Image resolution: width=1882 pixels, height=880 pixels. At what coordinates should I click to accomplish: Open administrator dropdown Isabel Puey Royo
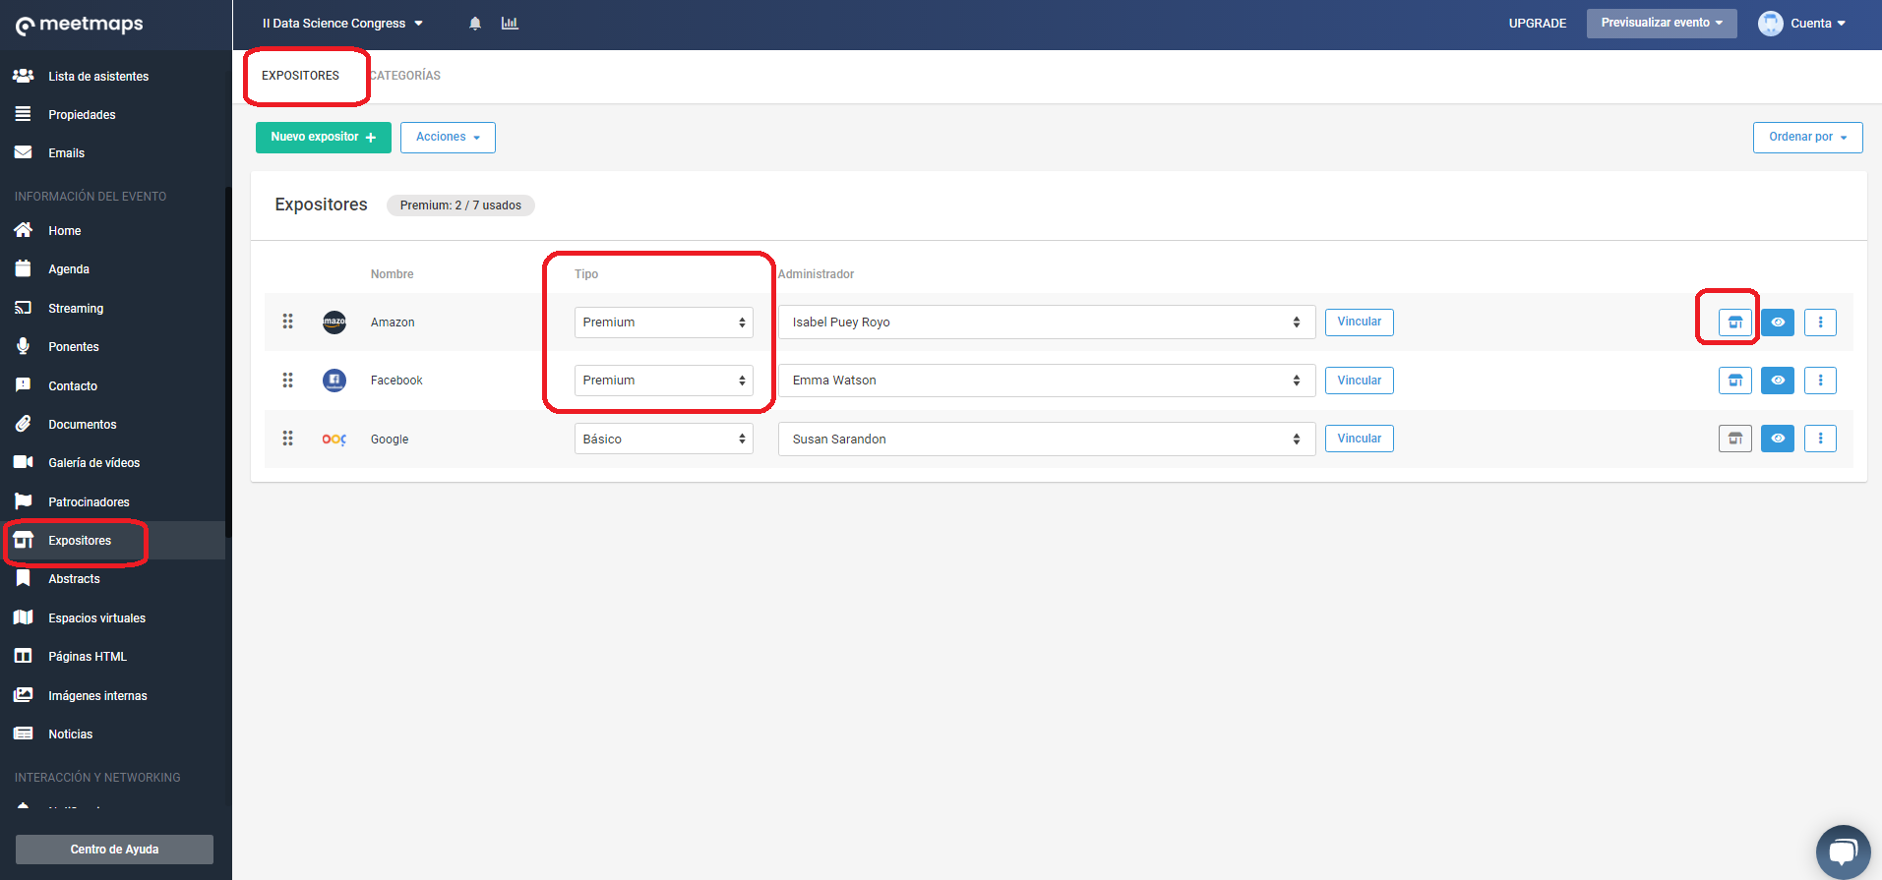pos(1047,323)
